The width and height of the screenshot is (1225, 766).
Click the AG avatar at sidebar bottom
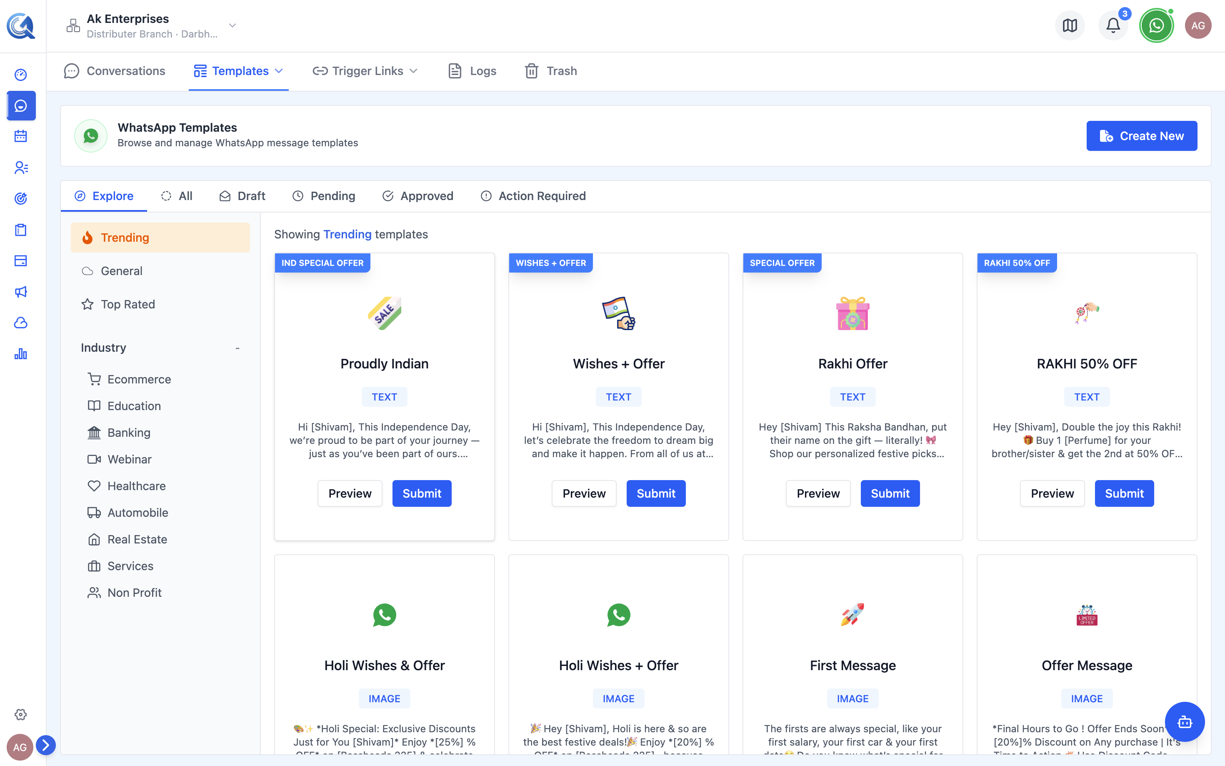point(20,747)
